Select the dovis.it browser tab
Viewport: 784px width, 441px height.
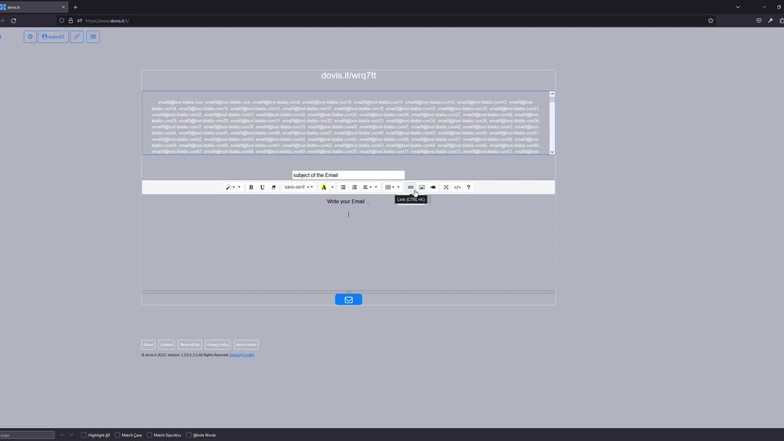click(x=34, y=7)
